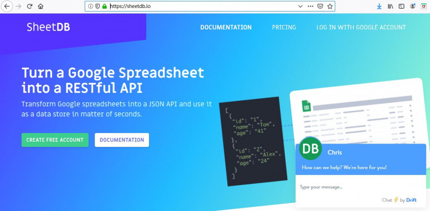The height and width of the screenshot is (211, 430).
Task: Open tracking protection shield icon
Action: coord(97,6)
